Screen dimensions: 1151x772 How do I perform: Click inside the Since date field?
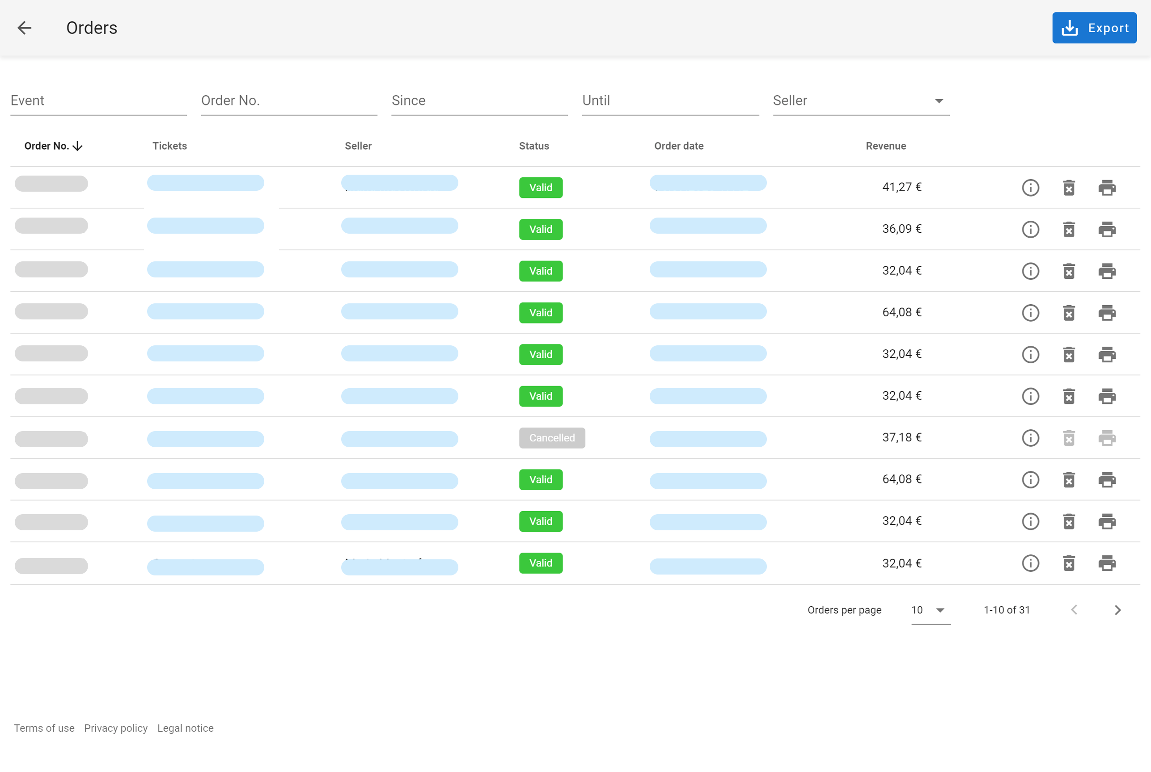(x=479, y=101)
